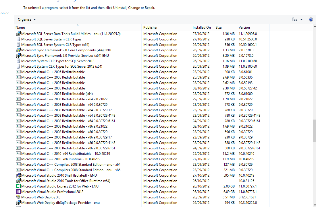Select Visual C++ 2005 Redistributable version 8.0.56336
The image size is (316, 207).
coord(53,77)
